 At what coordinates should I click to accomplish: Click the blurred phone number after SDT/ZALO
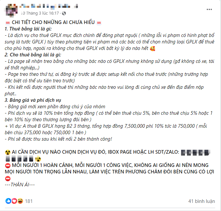pos(195,152)
